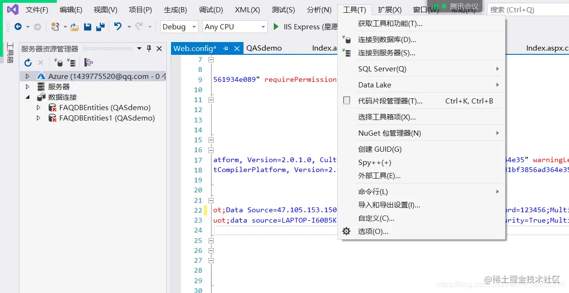Toggle auto-hide pin of Server Explorer panel

pos(149,48)
